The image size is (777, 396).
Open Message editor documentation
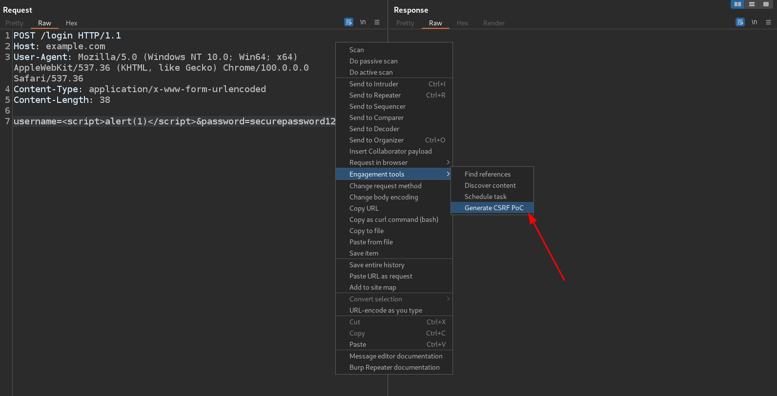(x=394, y=356)
